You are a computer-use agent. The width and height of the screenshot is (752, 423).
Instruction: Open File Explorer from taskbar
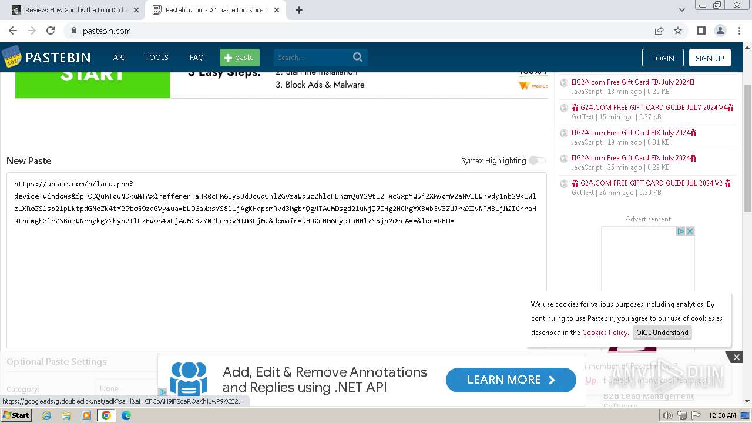click(66, 415)
